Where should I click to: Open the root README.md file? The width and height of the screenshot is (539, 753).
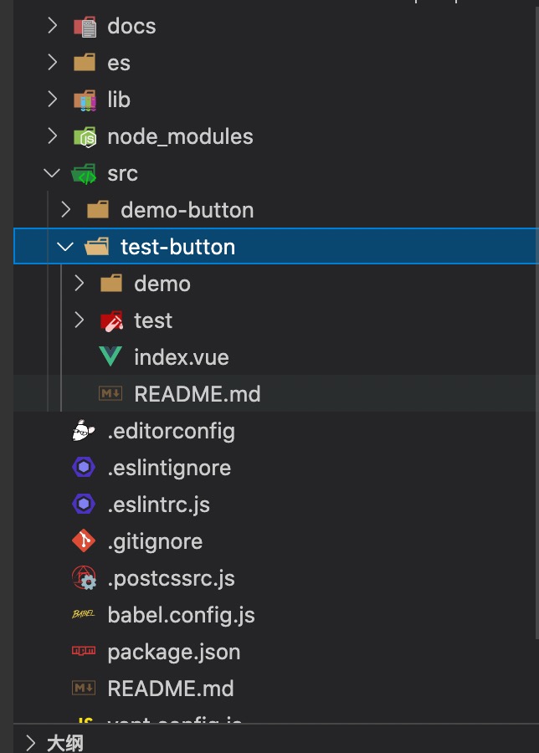coord(171,689)
